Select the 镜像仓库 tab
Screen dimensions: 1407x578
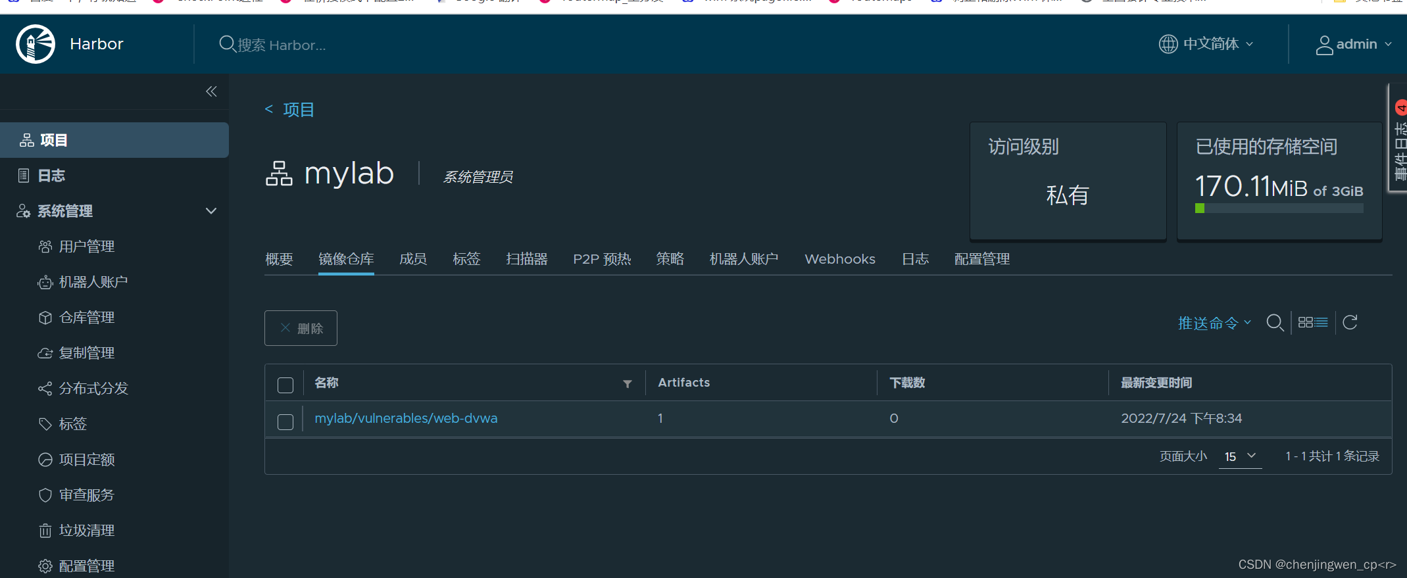[346, 259]
